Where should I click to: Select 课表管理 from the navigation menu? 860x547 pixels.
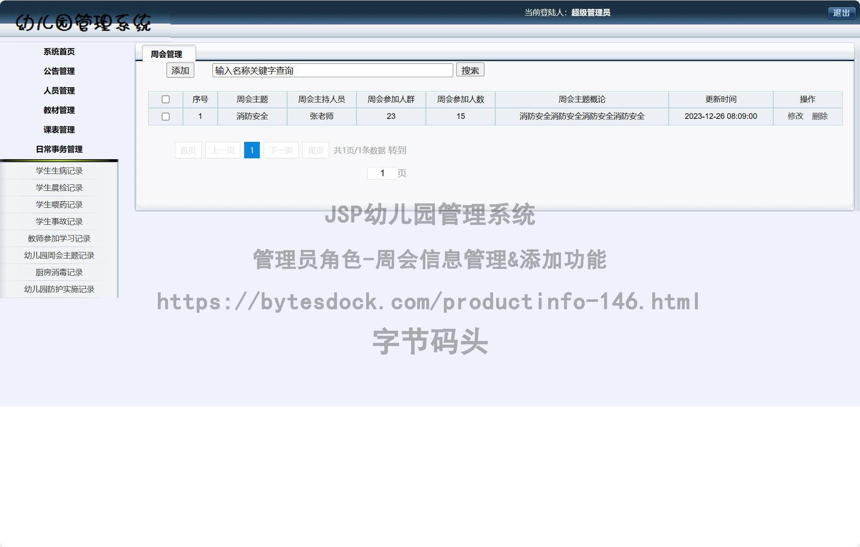pyautogui.click(x=59, y=130)
